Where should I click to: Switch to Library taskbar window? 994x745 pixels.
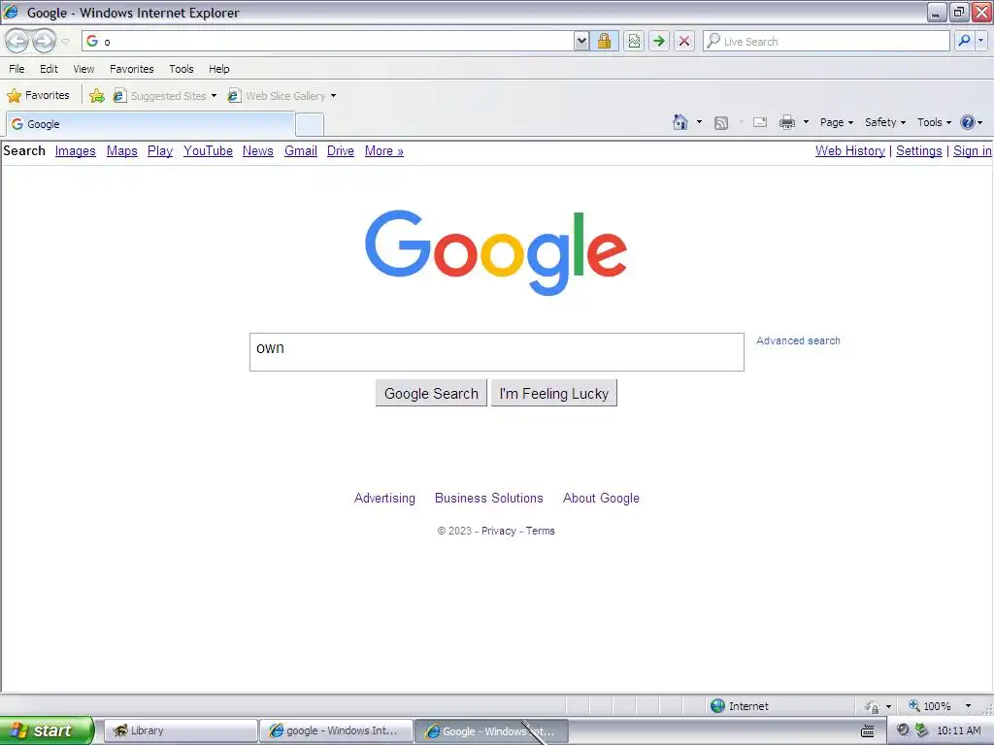(181, 730)
